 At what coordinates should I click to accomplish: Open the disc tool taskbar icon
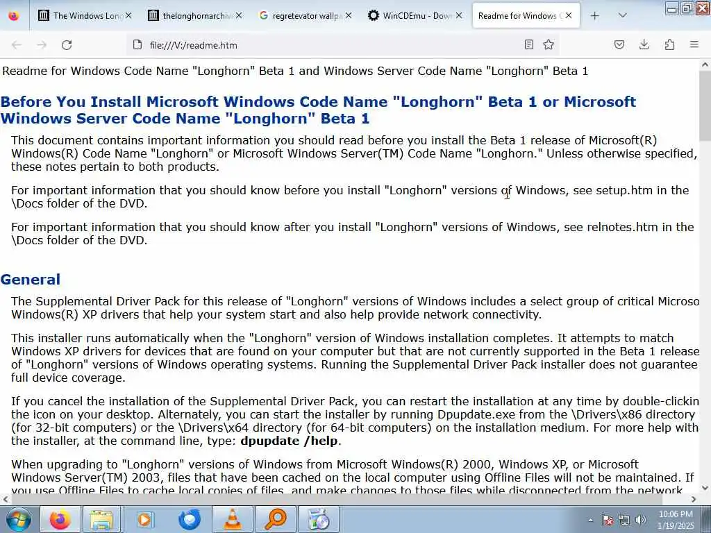[x=319, y=519]
